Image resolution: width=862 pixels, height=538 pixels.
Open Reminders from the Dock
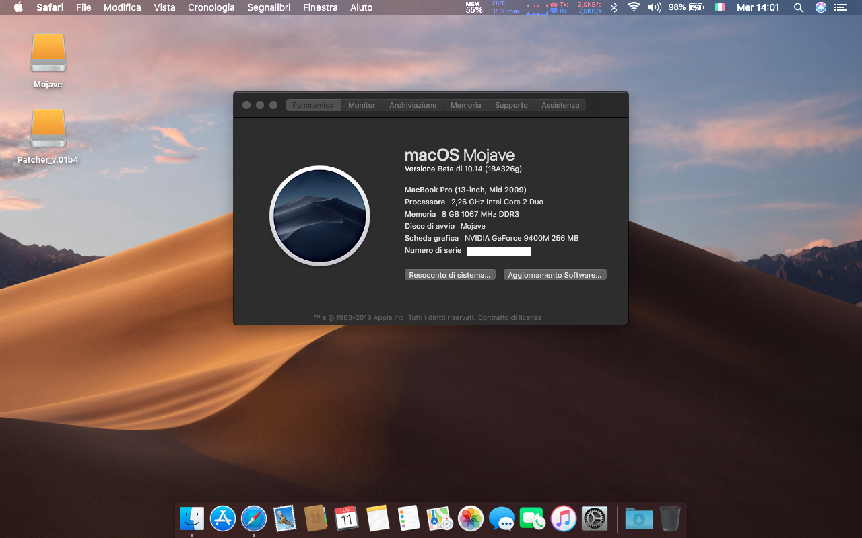pyautogui.click(x=409, y=518)
